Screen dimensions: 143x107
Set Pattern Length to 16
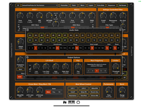pyautogui.click(x=45, y=48)
